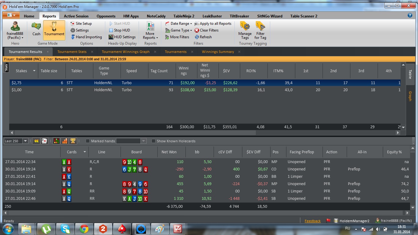Open Hand Importing option
This screenshot has width=418, height=235.
tap(86, 37)
